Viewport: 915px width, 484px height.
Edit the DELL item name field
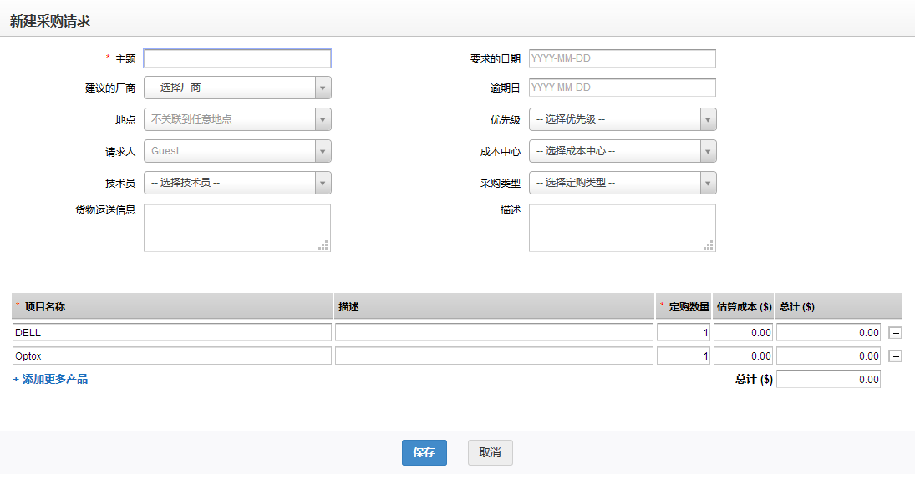pyautogui.click(x=172, y=332)
